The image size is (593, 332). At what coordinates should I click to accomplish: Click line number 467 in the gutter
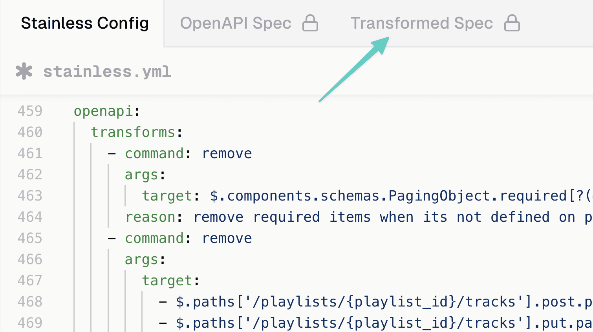click(x=30, y=281)
